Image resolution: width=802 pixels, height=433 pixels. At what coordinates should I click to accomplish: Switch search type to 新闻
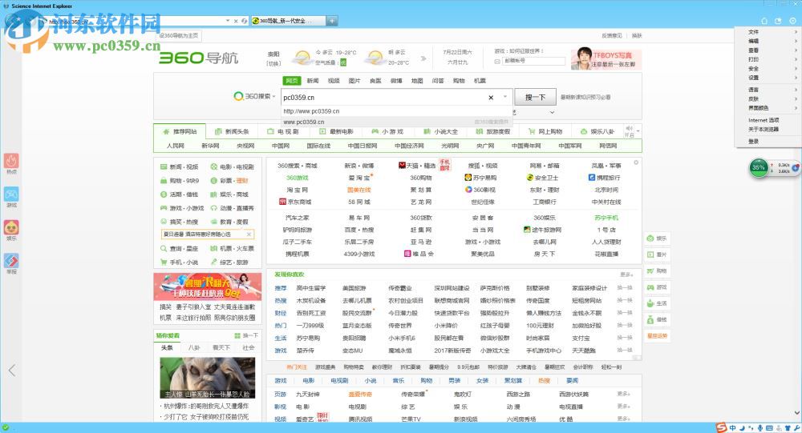[313, 81]
